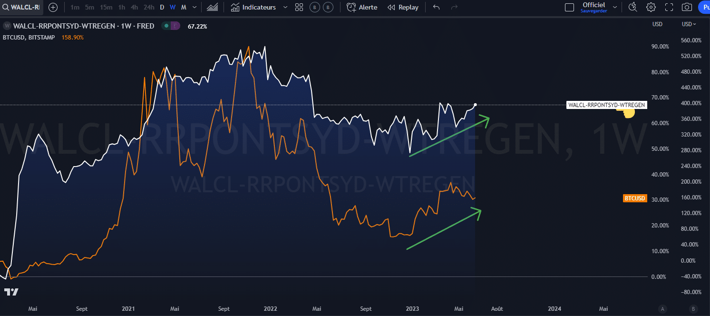The image size is (710, 316).
Task: Open the layout templates grid icon
Action: pos(299,7)
